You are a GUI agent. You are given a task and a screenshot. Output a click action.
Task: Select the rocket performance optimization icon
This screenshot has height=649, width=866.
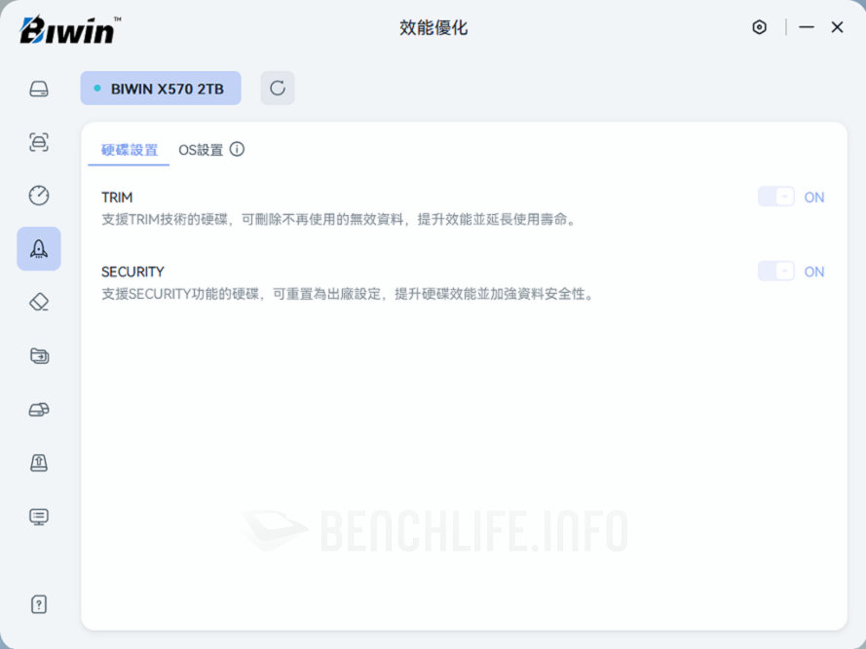click(x=38, y=249)
